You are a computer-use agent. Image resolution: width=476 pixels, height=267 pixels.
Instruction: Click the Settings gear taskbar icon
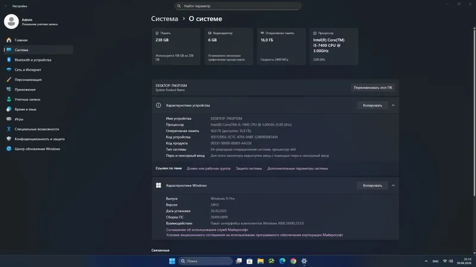click(304, 261)
